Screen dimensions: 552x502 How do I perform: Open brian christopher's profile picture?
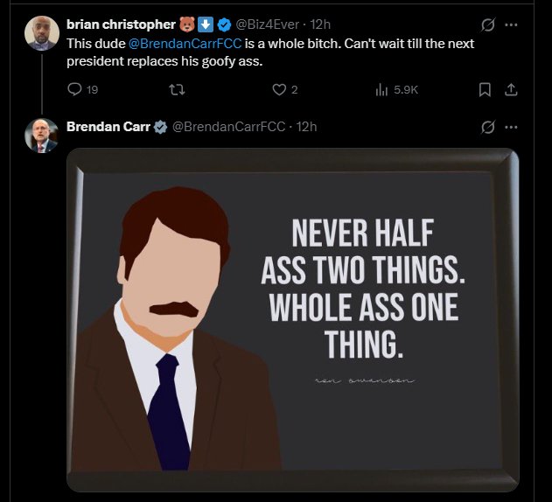pos(41,32)
